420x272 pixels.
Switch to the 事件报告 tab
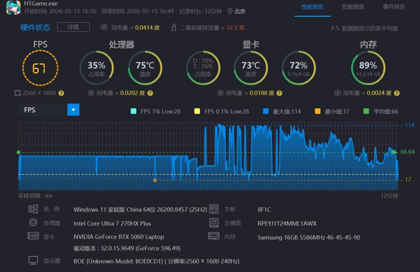[x=394, y=7]
